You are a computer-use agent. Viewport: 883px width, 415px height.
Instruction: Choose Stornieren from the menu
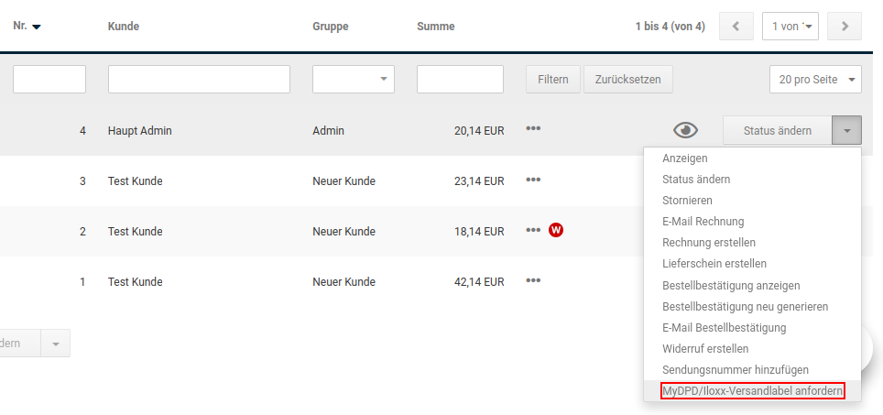[687, 201]
